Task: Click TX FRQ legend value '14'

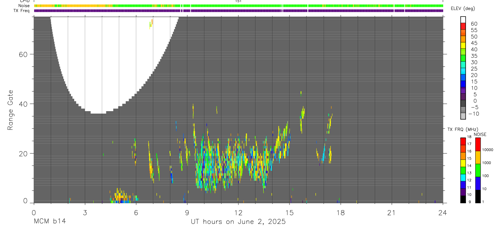Action: (469, 166)
